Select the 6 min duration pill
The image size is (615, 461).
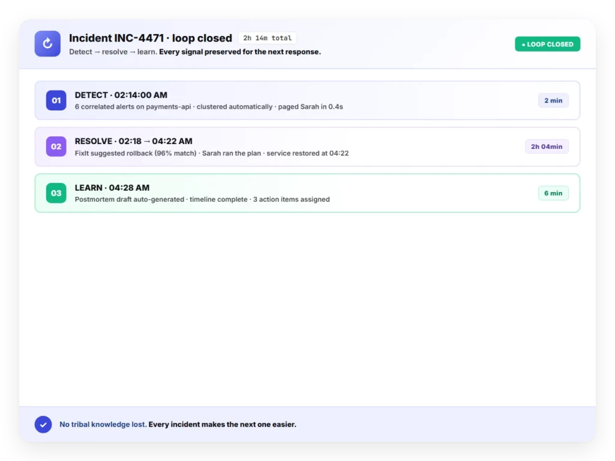[x=553, y=193]
